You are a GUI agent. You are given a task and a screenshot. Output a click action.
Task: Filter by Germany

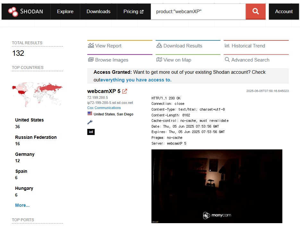(25, 154)
